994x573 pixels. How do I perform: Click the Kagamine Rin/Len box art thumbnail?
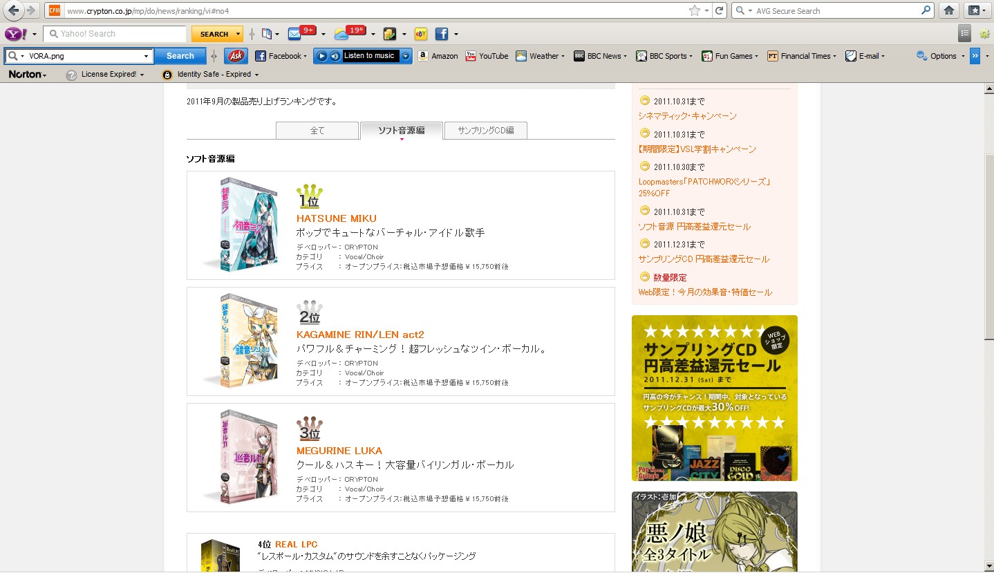click(243, 341)
